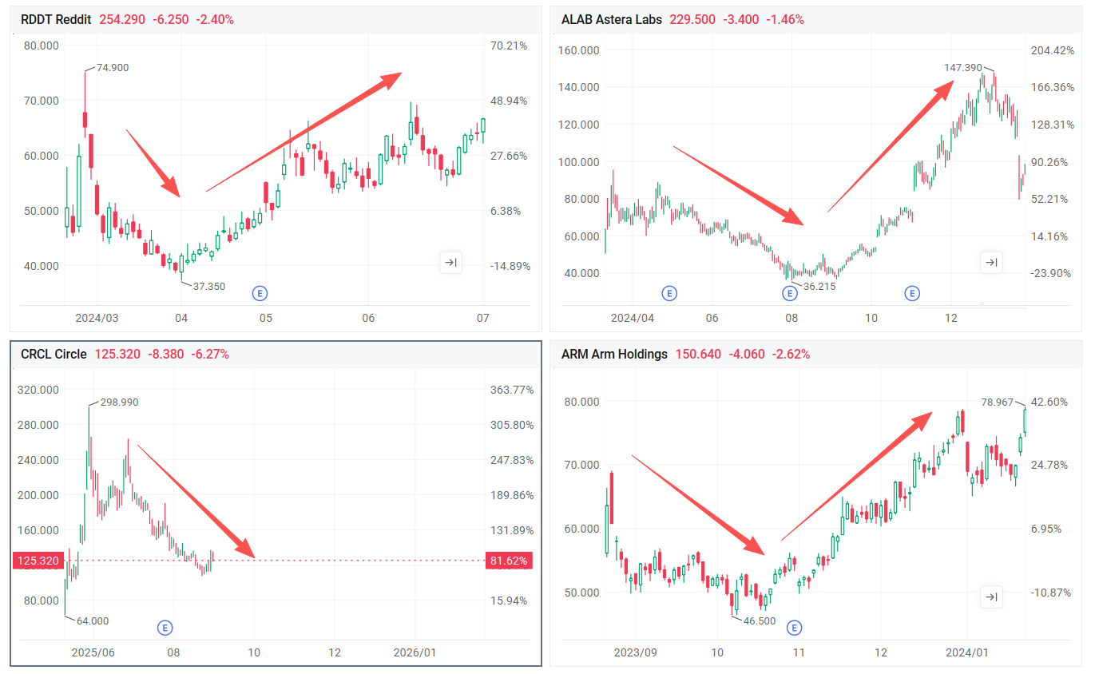Click the rightmost earnings marker on Astera Labs chart
The image size is (1095, 674).
(912, 293)
